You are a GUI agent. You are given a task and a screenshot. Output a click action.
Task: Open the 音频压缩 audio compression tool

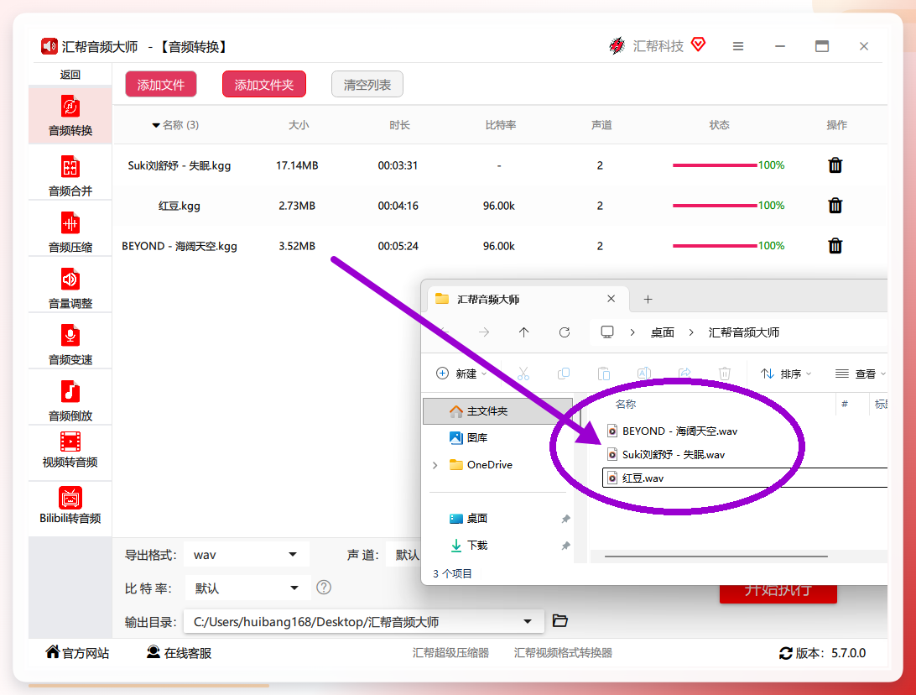tap(70, 231)
